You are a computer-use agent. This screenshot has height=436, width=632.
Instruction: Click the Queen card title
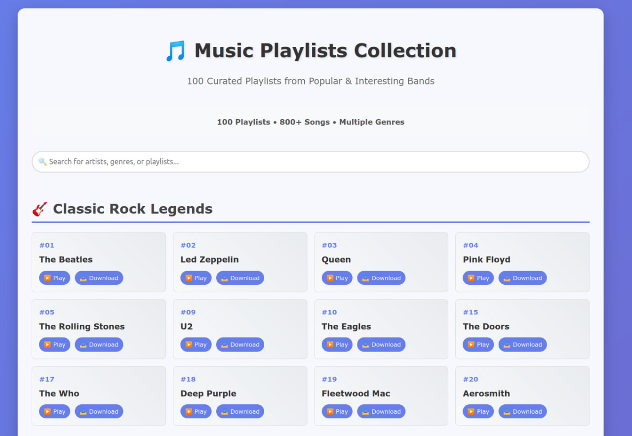pos(336,260)
